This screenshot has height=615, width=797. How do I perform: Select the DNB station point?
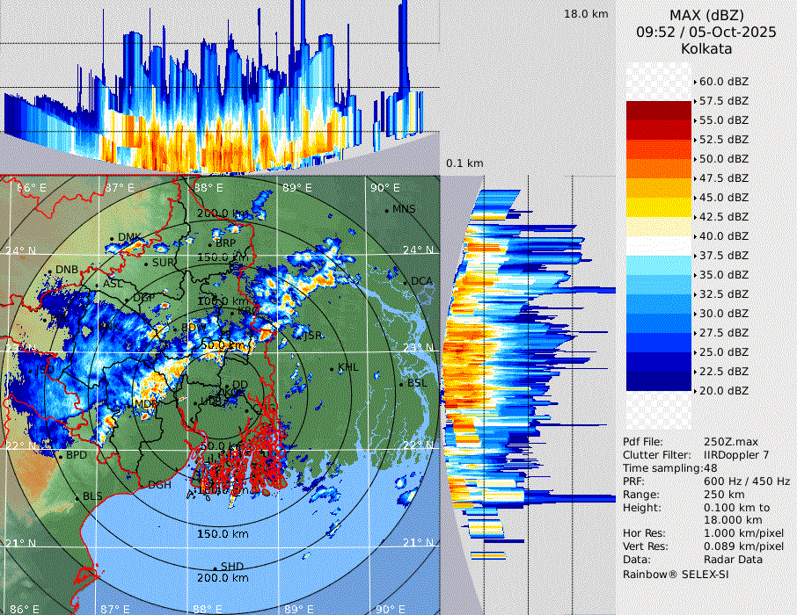(x=50, y=270)
